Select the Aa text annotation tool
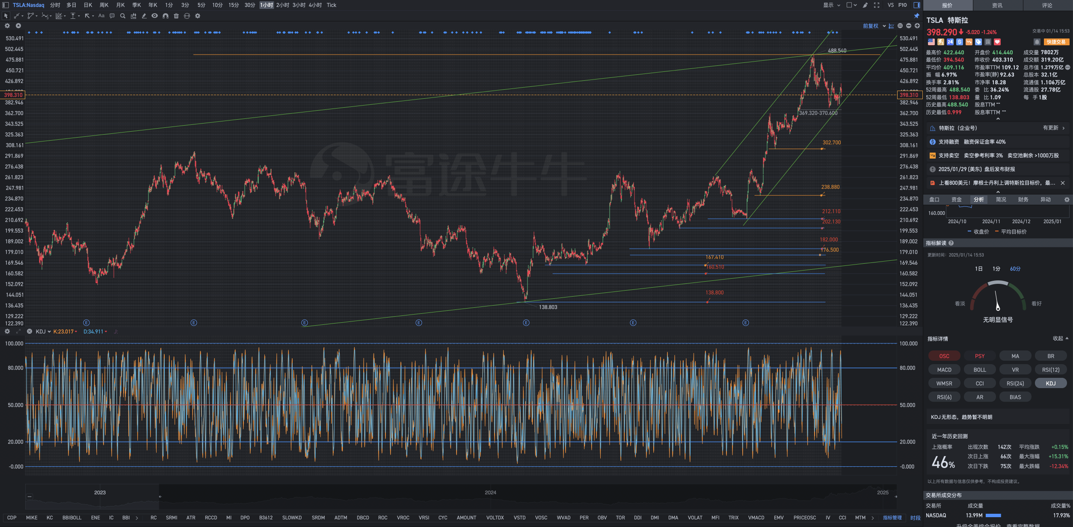The width and height of the screenshot is (1073, 527). (x=101, y=16)
